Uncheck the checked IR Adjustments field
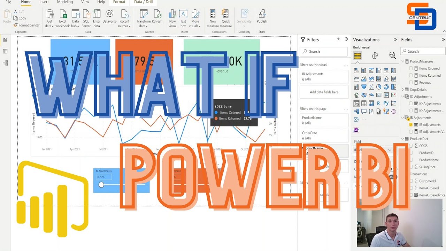The width and height of the screenshot is (446, 251). click(411, 124)
